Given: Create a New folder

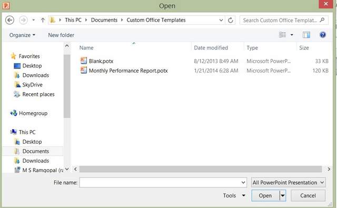Looking at the screenshot, I should click(x=61, y=35).
